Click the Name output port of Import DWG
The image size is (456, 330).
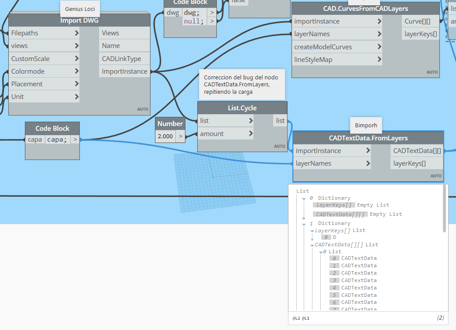(124, 46)
